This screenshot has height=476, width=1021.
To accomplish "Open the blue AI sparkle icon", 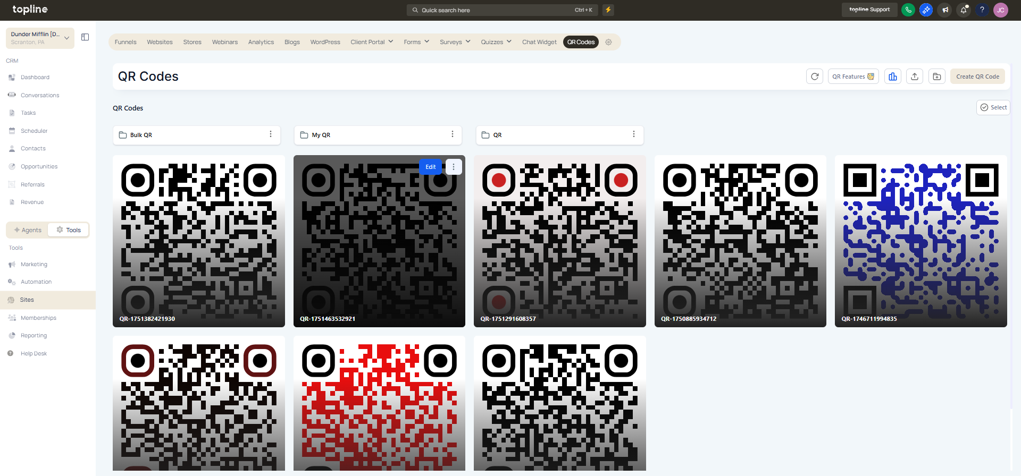I will pos(926,10).
